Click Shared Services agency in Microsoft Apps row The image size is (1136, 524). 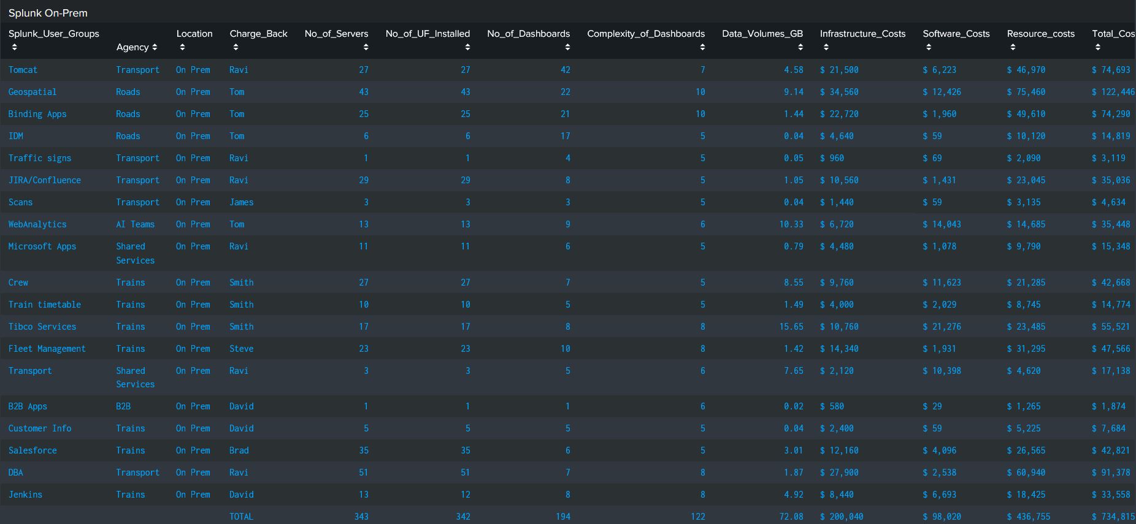pyautogui.click(x=136, y=253)
